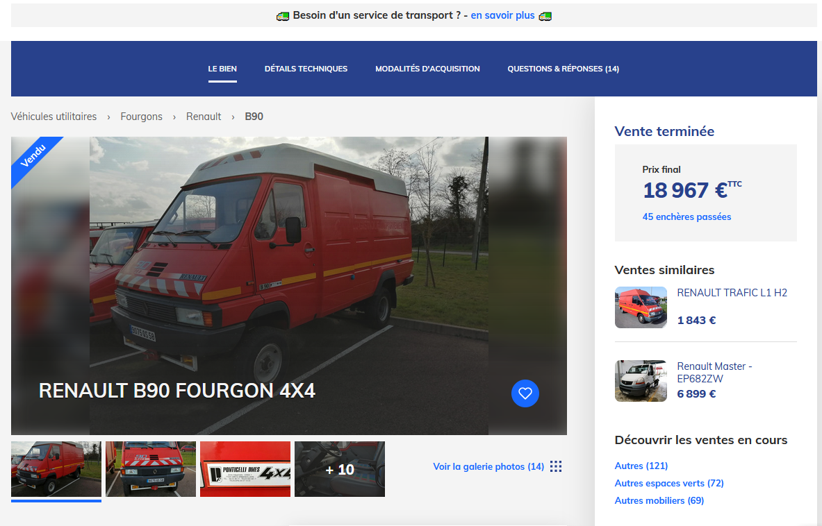
Task: Open the RENAULT TRAFIC L1 H2 listing
Action: point(732,293)
